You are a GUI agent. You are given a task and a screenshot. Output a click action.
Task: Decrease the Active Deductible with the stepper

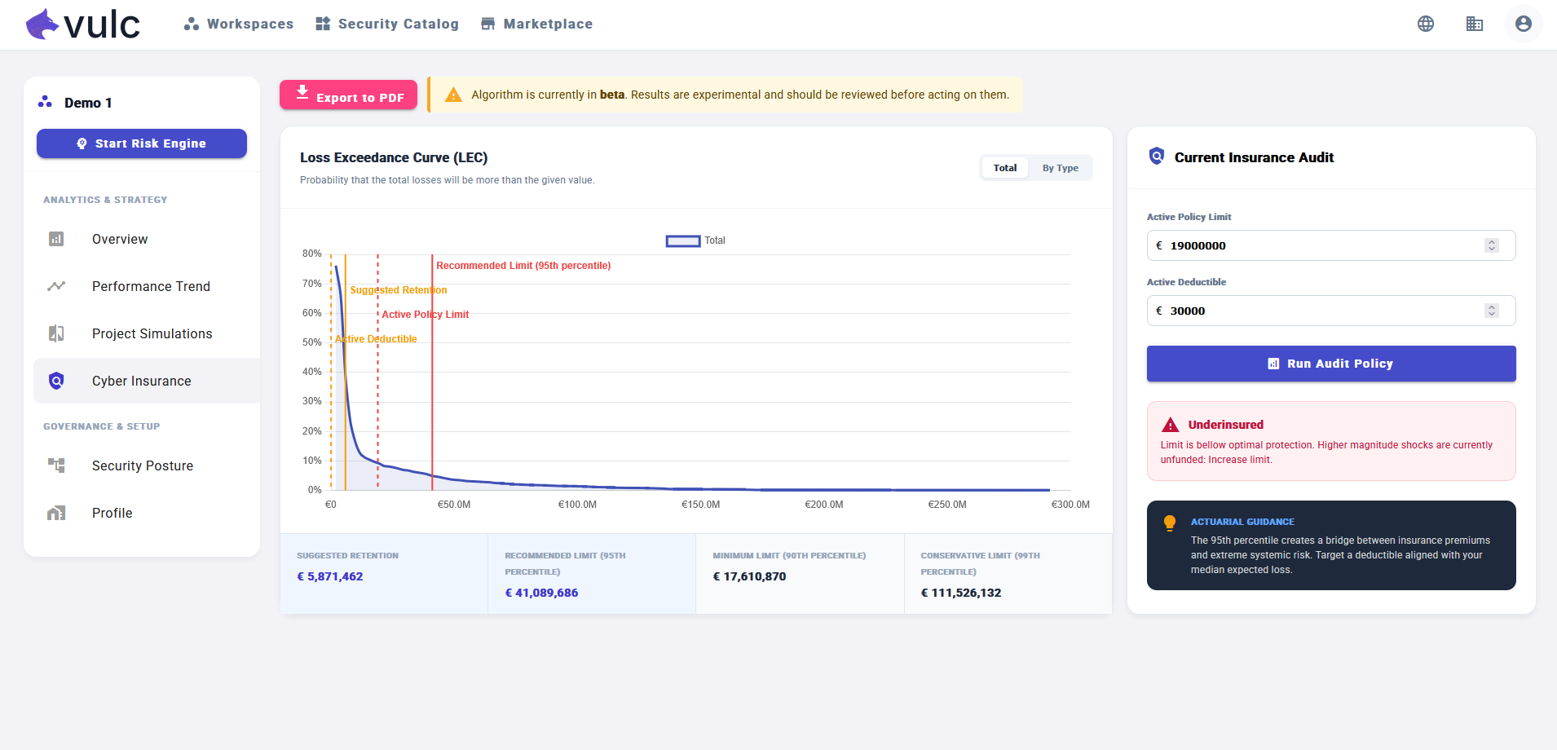[x=1492, y=314]
